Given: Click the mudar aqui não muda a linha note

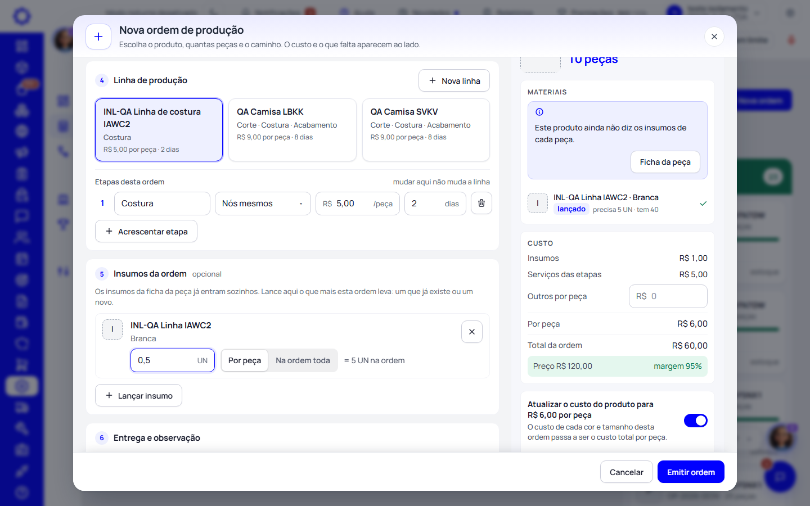Looking at the screenshot, I should pos(442,182).
